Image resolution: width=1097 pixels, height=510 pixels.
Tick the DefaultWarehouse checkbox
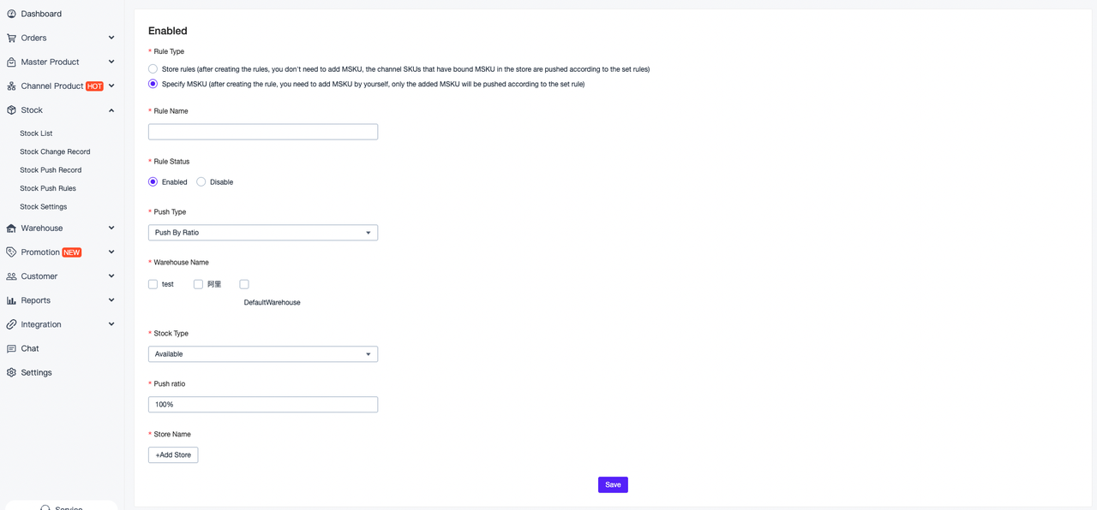coord(244,284)
